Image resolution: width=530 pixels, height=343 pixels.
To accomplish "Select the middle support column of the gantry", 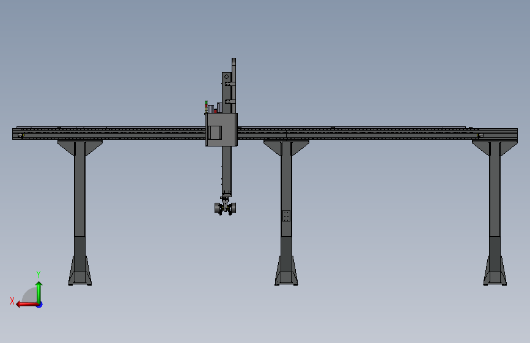I will point(286,212).
